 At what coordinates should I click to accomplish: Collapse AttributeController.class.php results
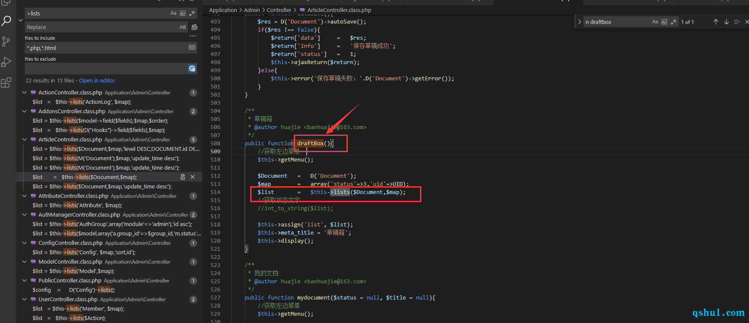pos(24,196)
